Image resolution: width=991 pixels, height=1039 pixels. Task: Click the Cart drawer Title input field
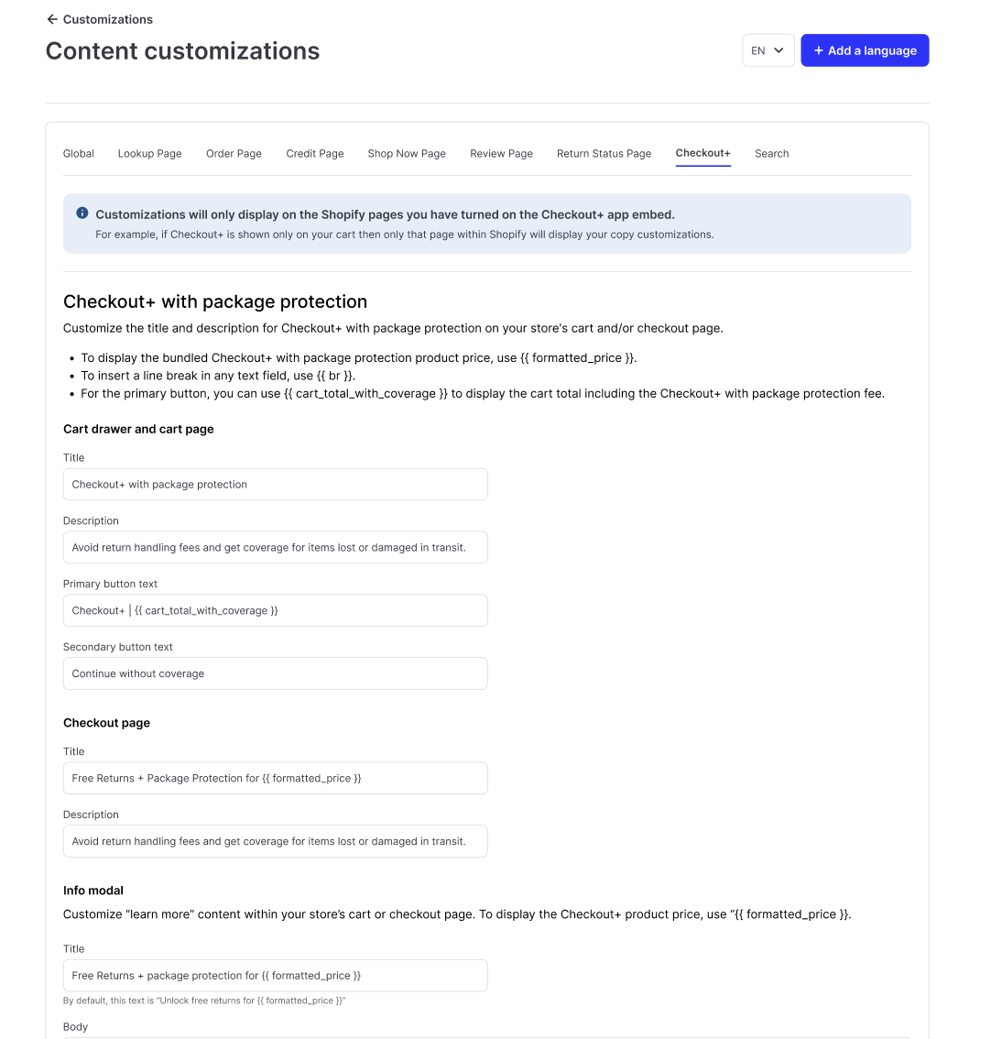(x=275, y=485)
